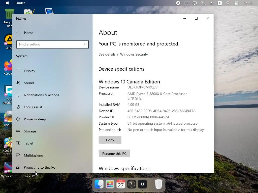258x193 pixels.
Task: Open Finder from the dock
Action: [99, 184]
